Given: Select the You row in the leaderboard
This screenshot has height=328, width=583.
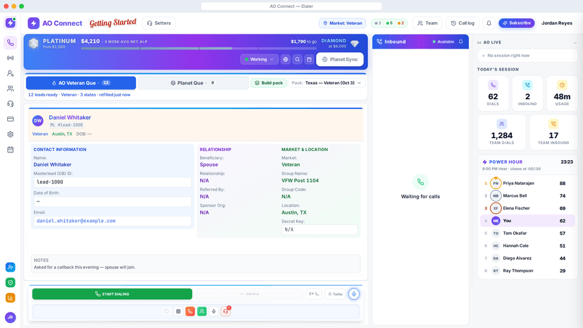Looking at the screenshot, I should tap(527, 220).
